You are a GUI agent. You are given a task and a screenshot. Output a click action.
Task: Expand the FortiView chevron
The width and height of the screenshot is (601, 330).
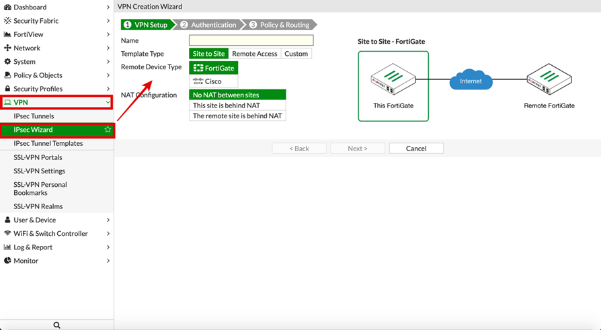[108, 34]
